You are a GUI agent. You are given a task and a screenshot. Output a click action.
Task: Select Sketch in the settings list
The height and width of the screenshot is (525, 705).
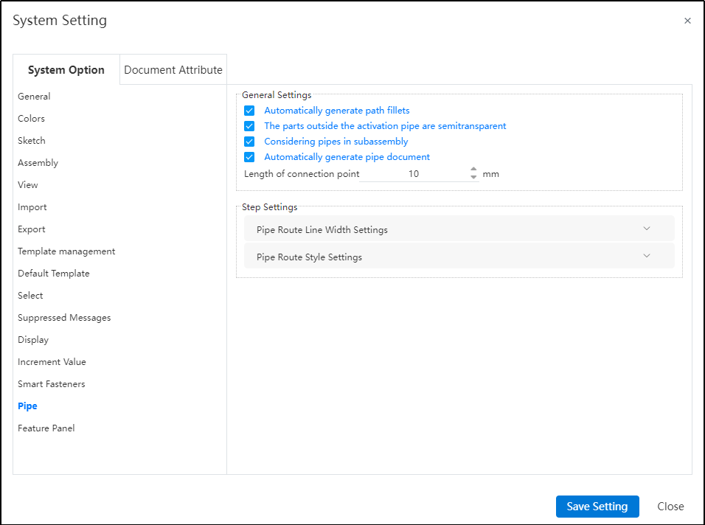point(32,141)
